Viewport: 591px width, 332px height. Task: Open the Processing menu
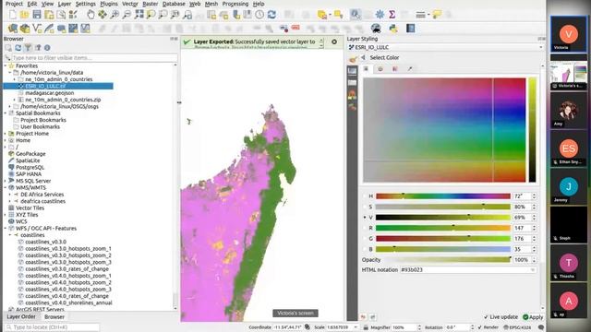click(235, 4)
